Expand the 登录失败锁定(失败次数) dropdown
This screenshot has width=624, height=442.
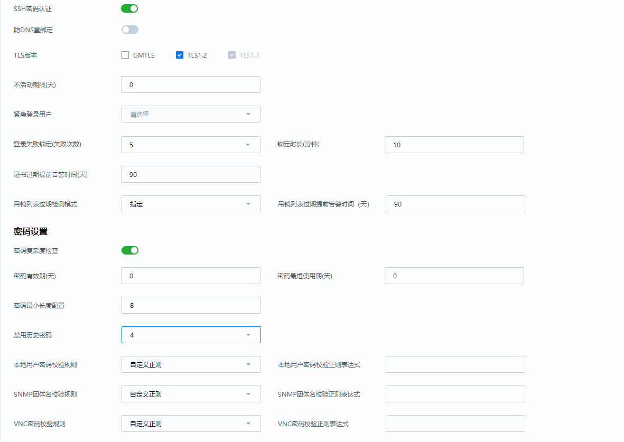point(191,145)
